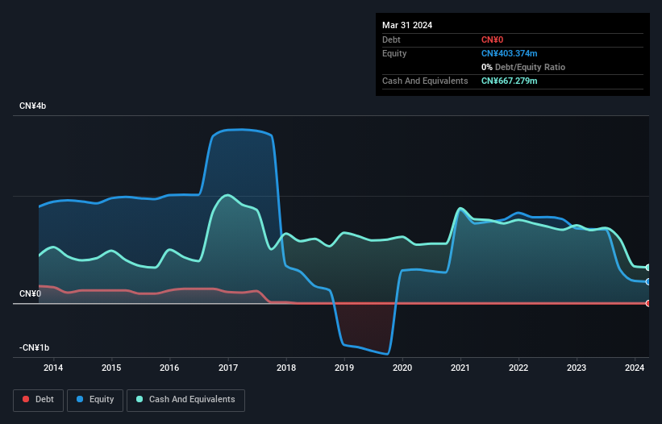The width and height of the screenshot is (662, 424).
Task: Click the 2020 x-axis label
Action: tap(402, 368)
